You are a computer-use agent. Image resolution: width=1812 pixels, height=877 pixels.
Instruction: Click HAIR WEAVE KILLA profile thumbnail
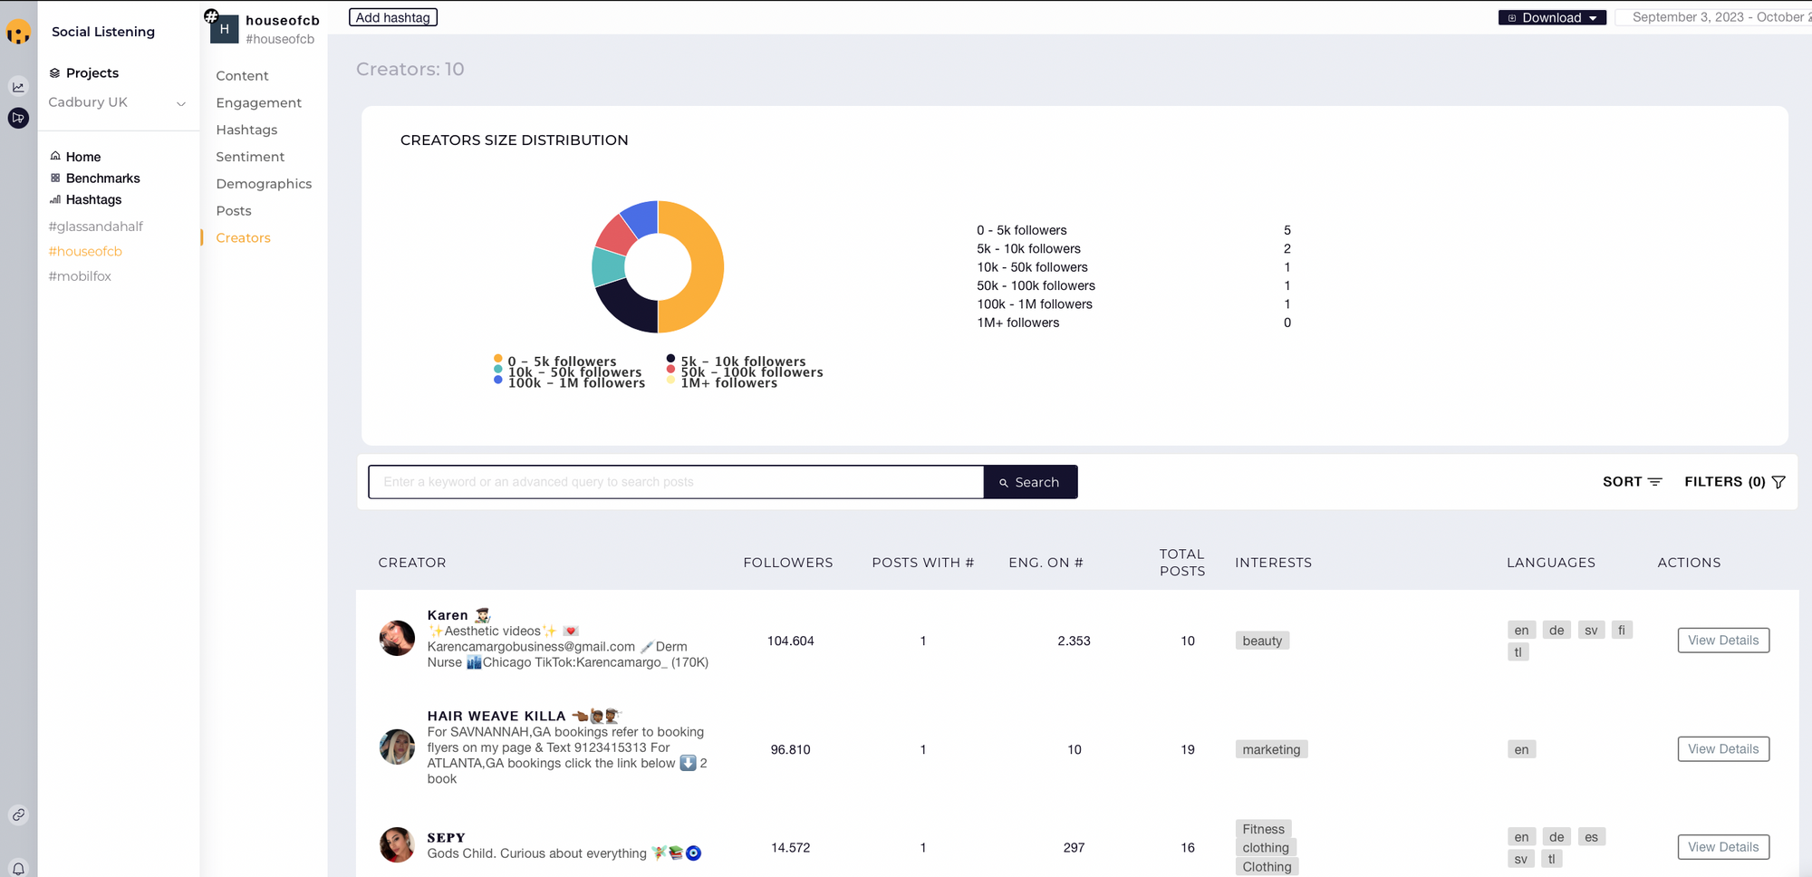point(397,747)
